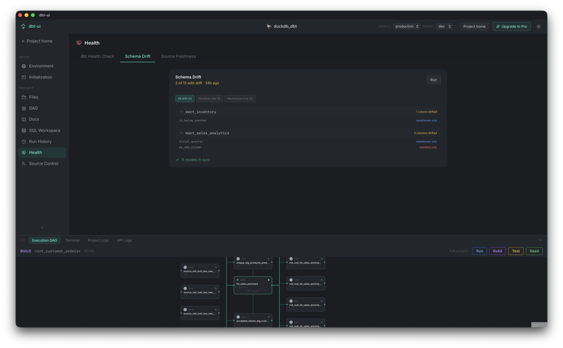Open the production profile dropdown
The image size is (563, 348).
point(406,26)
